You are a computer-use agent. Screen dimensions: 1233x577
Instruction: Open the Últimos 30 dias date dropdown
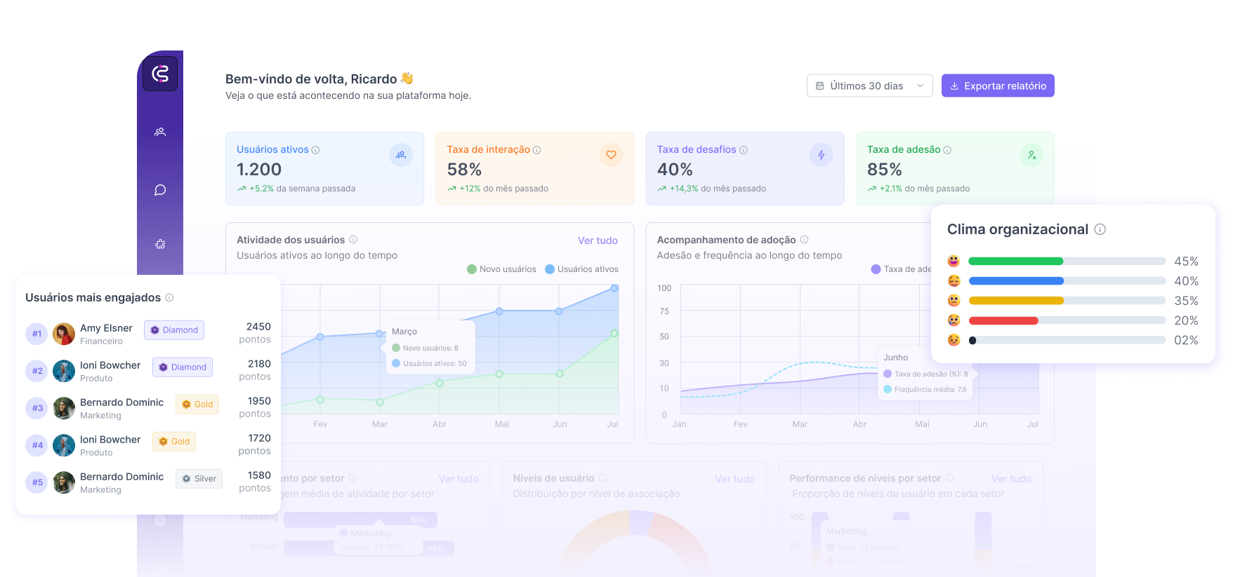869,86
